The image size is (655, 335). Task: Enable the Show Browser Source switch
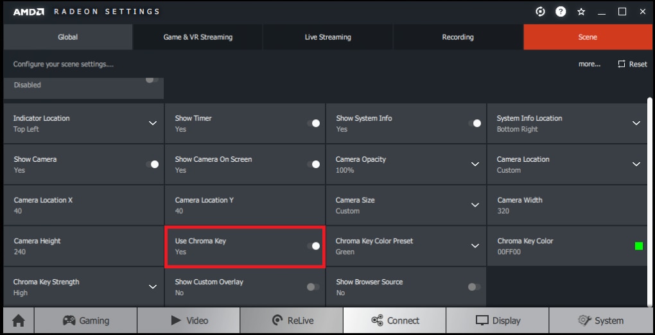click(475, 287)
